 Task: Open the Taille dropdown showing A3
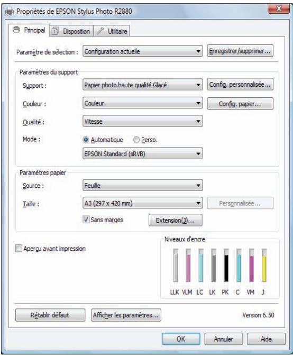(143, 203)
